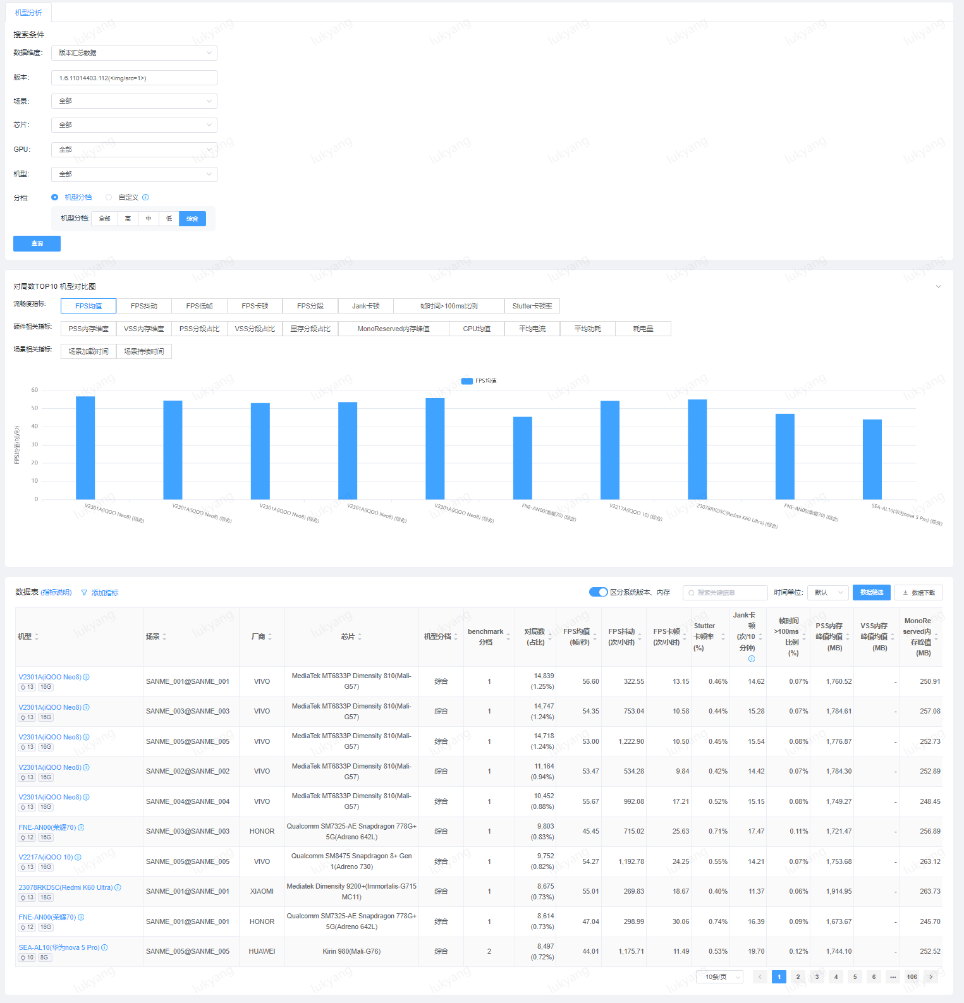Screen dimensions: 964x1003
Task: Click the filter icon next to 添加指标
Action: [84, 593]
